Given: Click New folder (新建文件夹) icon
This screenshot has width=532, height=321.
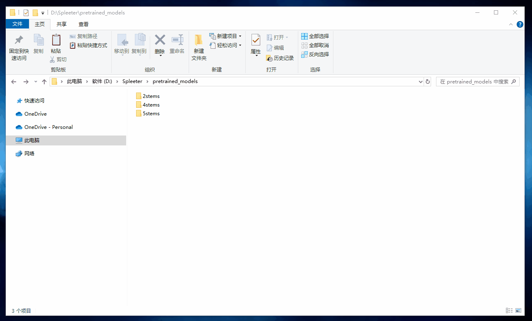Looking at the screenshot, I should click(x=199, y=40).
